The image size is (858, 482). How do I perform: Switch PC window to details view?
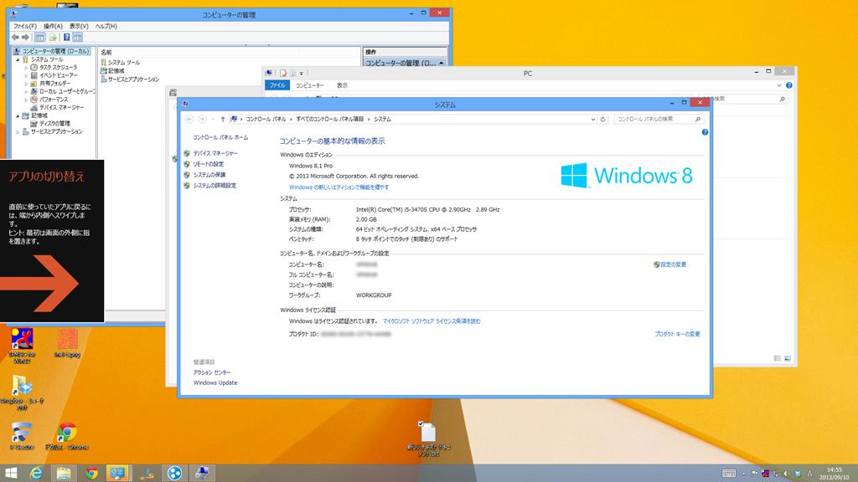(777, 358)
